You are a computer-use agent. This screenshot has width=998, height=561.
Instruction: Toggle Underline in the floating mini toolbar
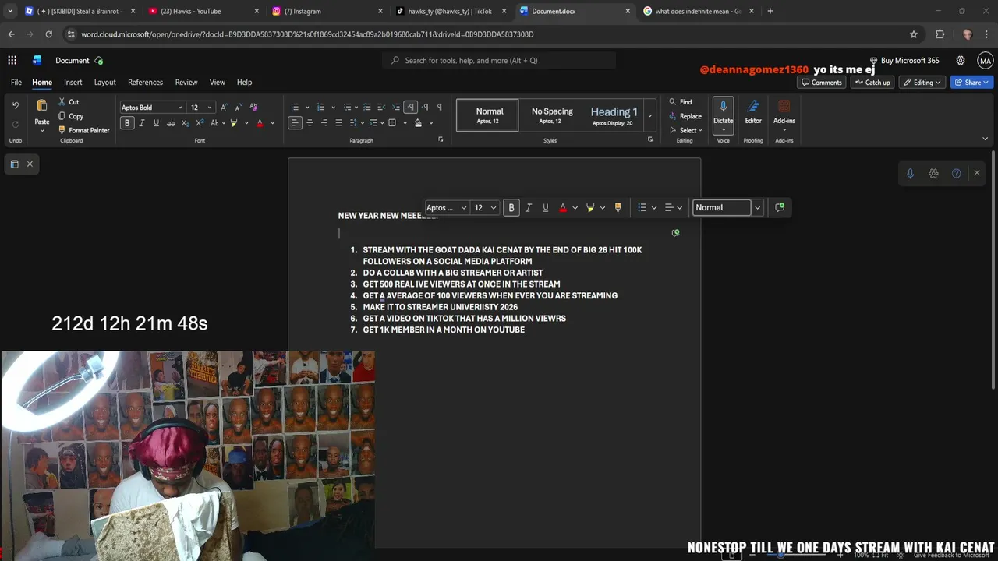click(x=545, y=207)
